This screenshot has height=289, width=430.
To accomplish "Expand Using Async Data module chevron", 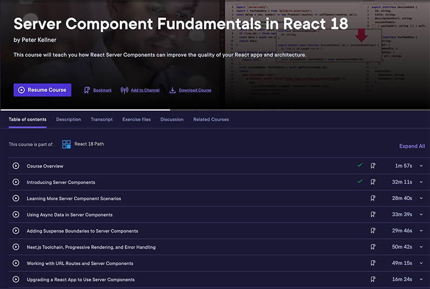I will pos(421,214).
